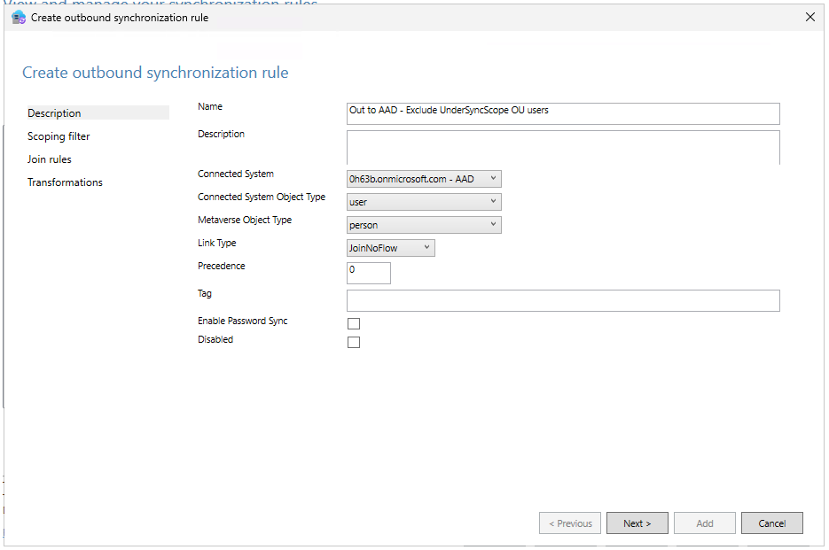The height and width of the screenshot is (550, 829).
Task: Switch to the Scoping filter page
Action: click(59, 136)
